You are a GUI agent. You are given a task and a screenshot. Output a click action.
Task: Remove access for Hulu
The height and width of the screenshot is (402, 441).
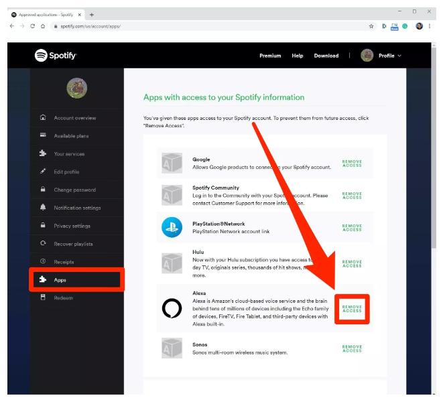pyautogui.click(x=352, y=263)
